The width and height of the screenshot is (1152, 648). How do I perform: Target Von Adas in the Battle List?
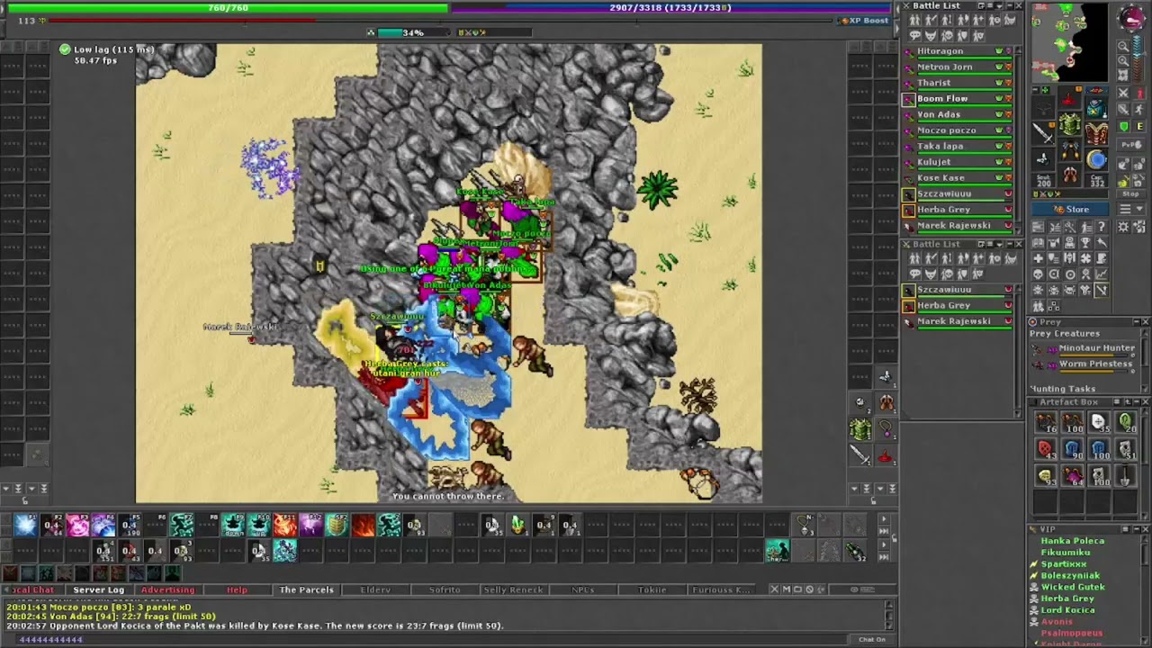pyautogui.click(x=959, y=114)
